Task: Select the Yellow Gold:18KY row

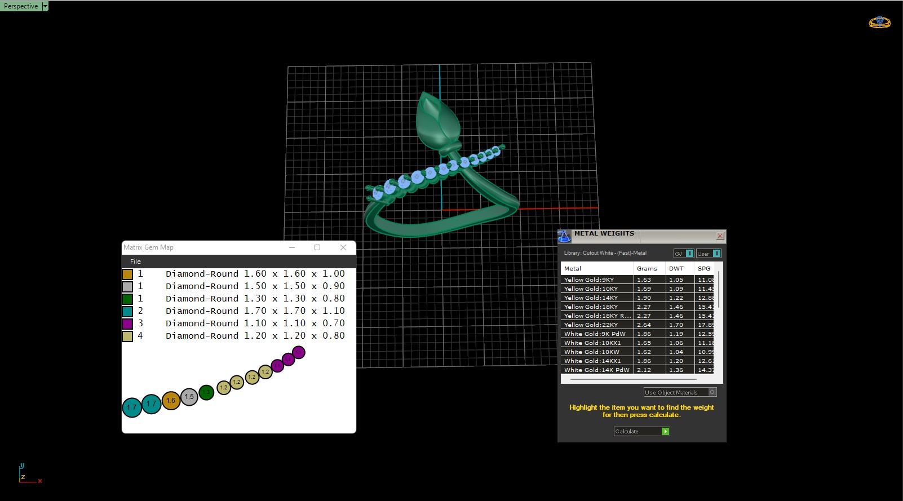Action: [591, 307]
